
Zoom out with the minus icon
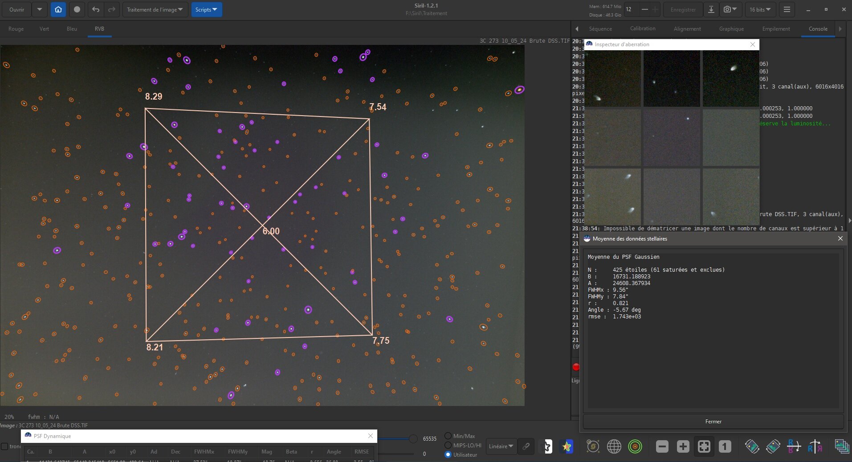(662, 446)
